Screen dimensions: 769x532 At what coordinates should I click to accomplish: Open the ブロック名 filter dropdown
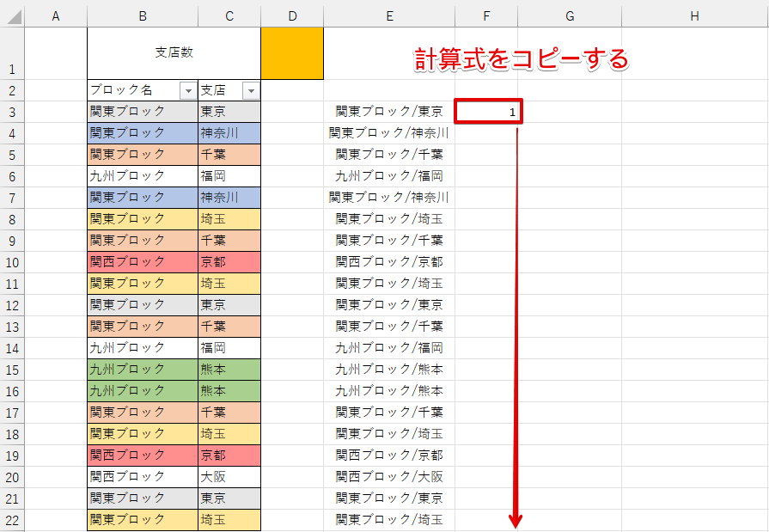click(x=188, y=91)
